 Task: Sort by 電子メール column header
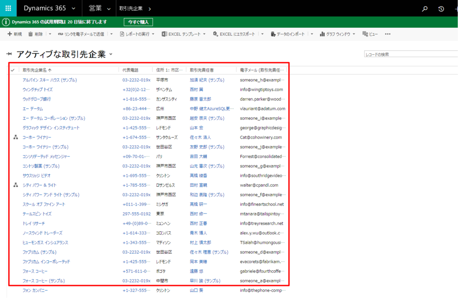pyautogui.click(x=262, y=70)
